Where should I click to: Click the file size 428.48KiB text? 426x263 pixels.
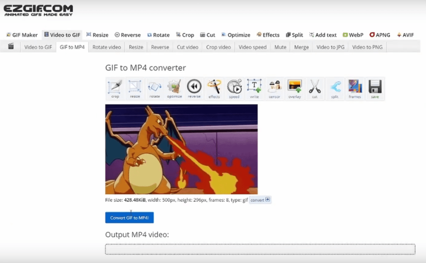tap(135, 200)
